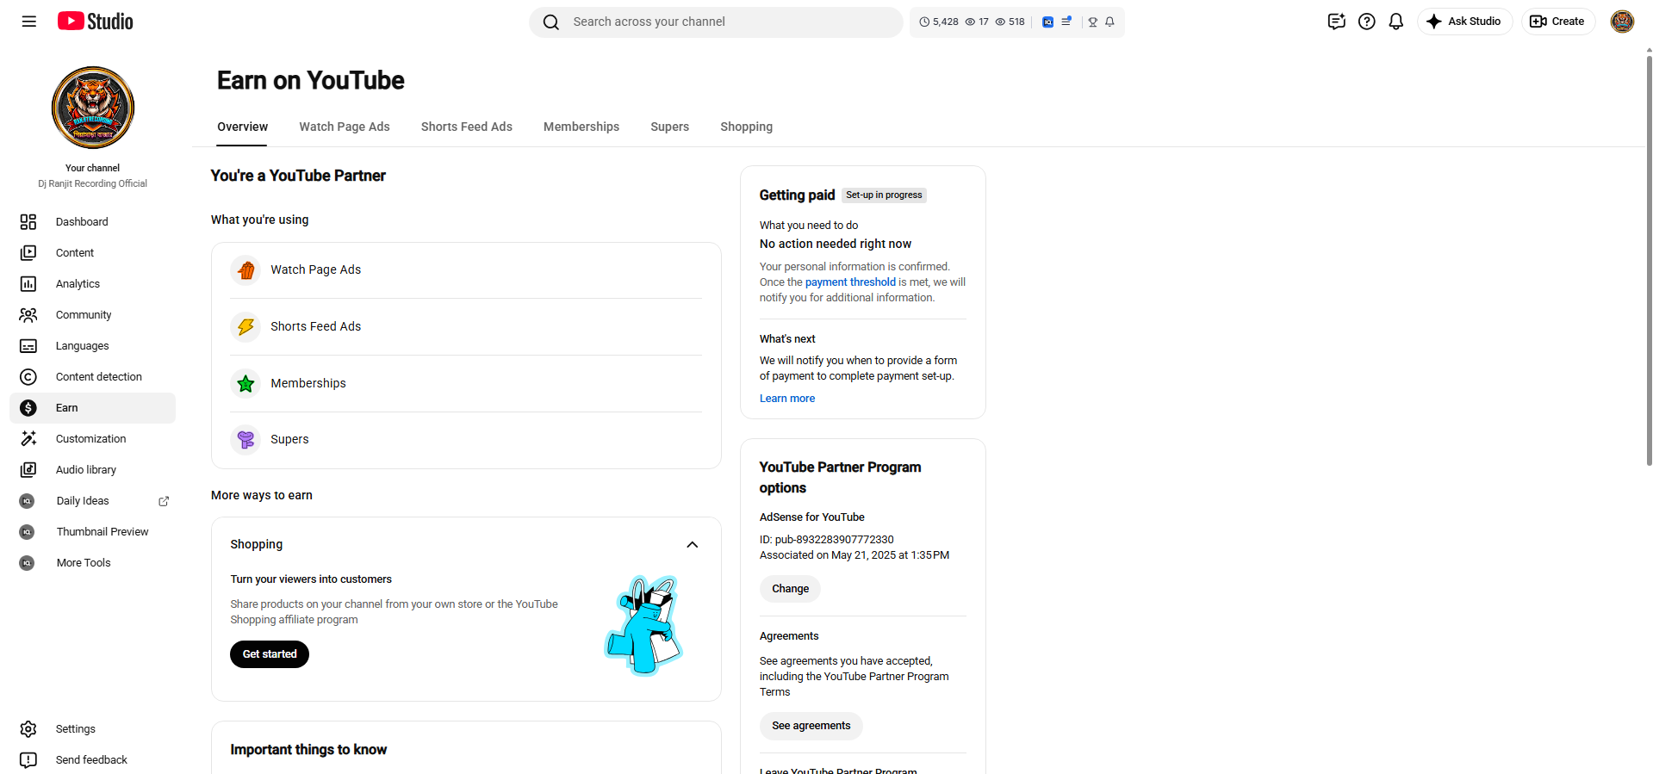Click the channel profile picture in sidebar

coord(93,108)
